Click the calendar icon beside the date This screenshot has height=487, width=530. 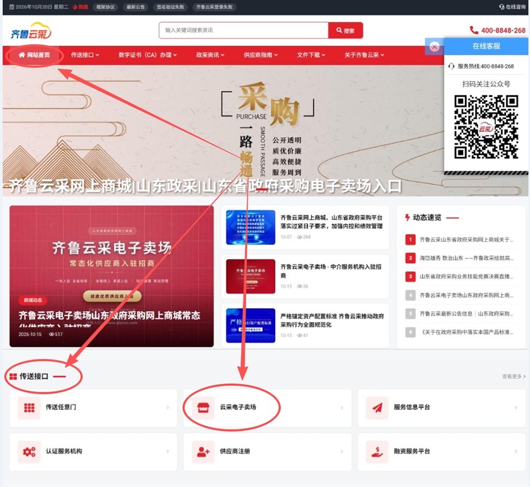(x=11, y=6)
